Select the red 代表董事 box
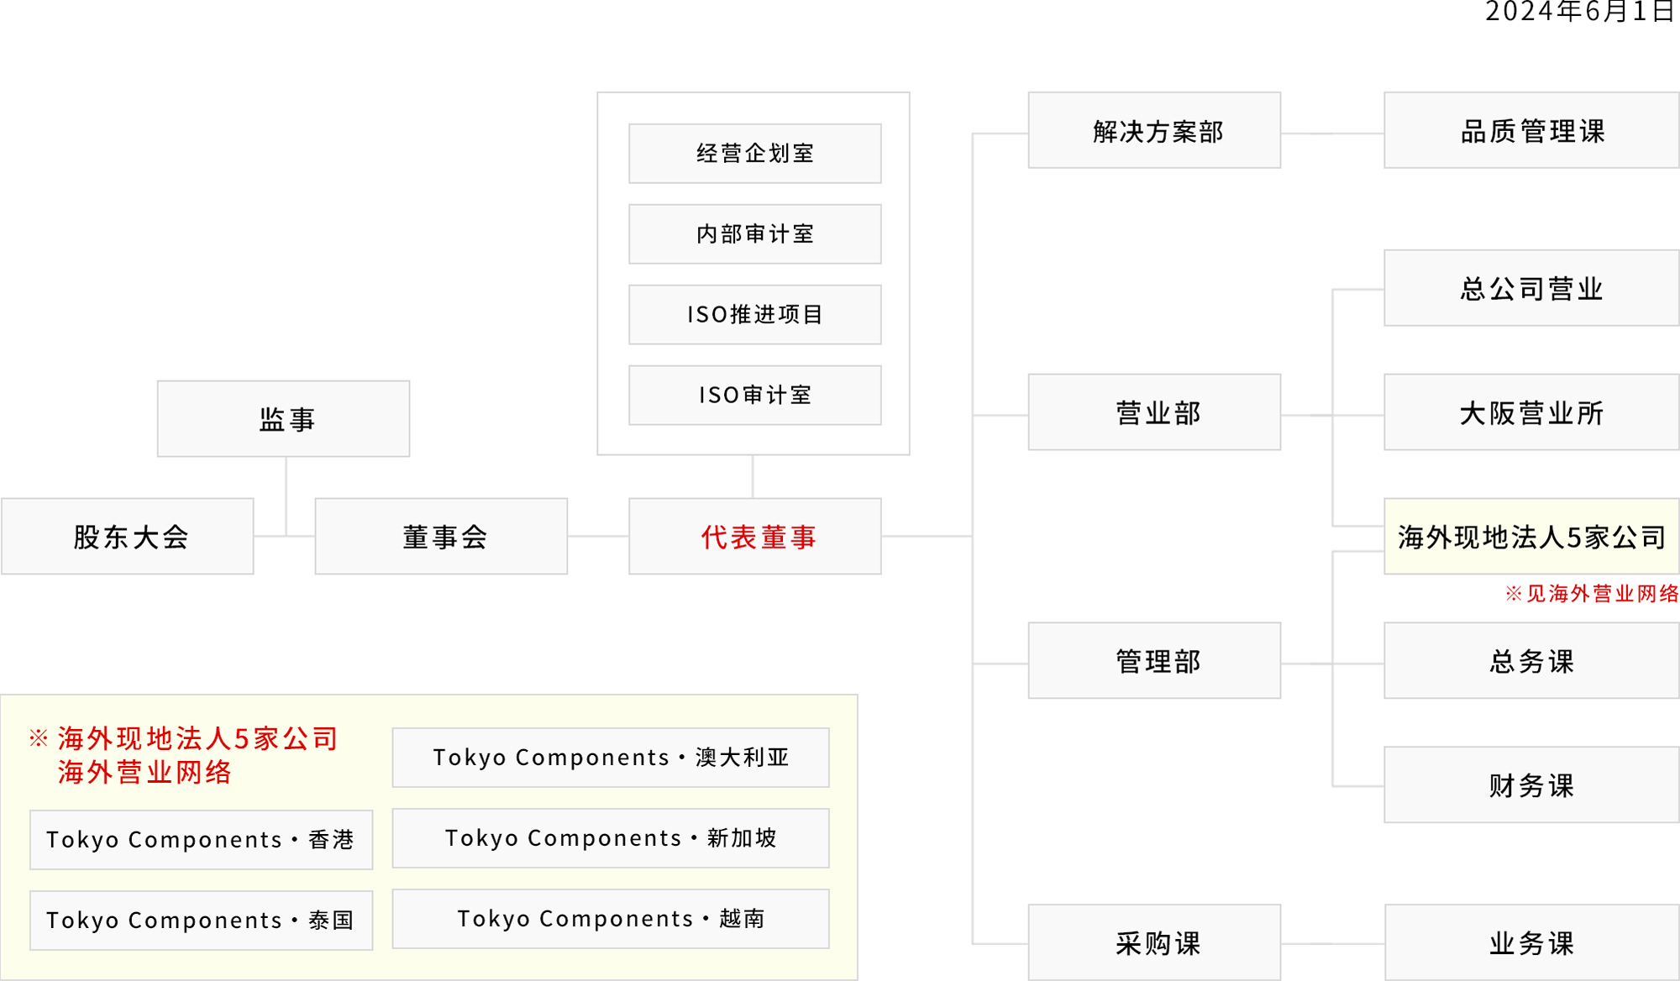Viewport: 1680px width, 981px height. click(x=755, y=536)
